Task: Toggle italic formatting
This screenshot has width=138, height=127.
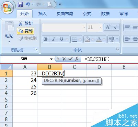Action: pos(54,39)
